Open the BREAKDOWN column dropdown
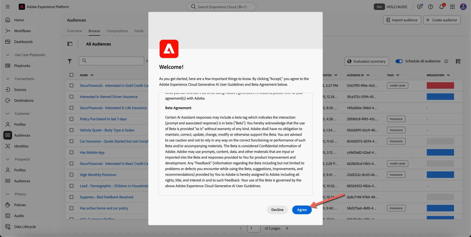 [448, 75]
